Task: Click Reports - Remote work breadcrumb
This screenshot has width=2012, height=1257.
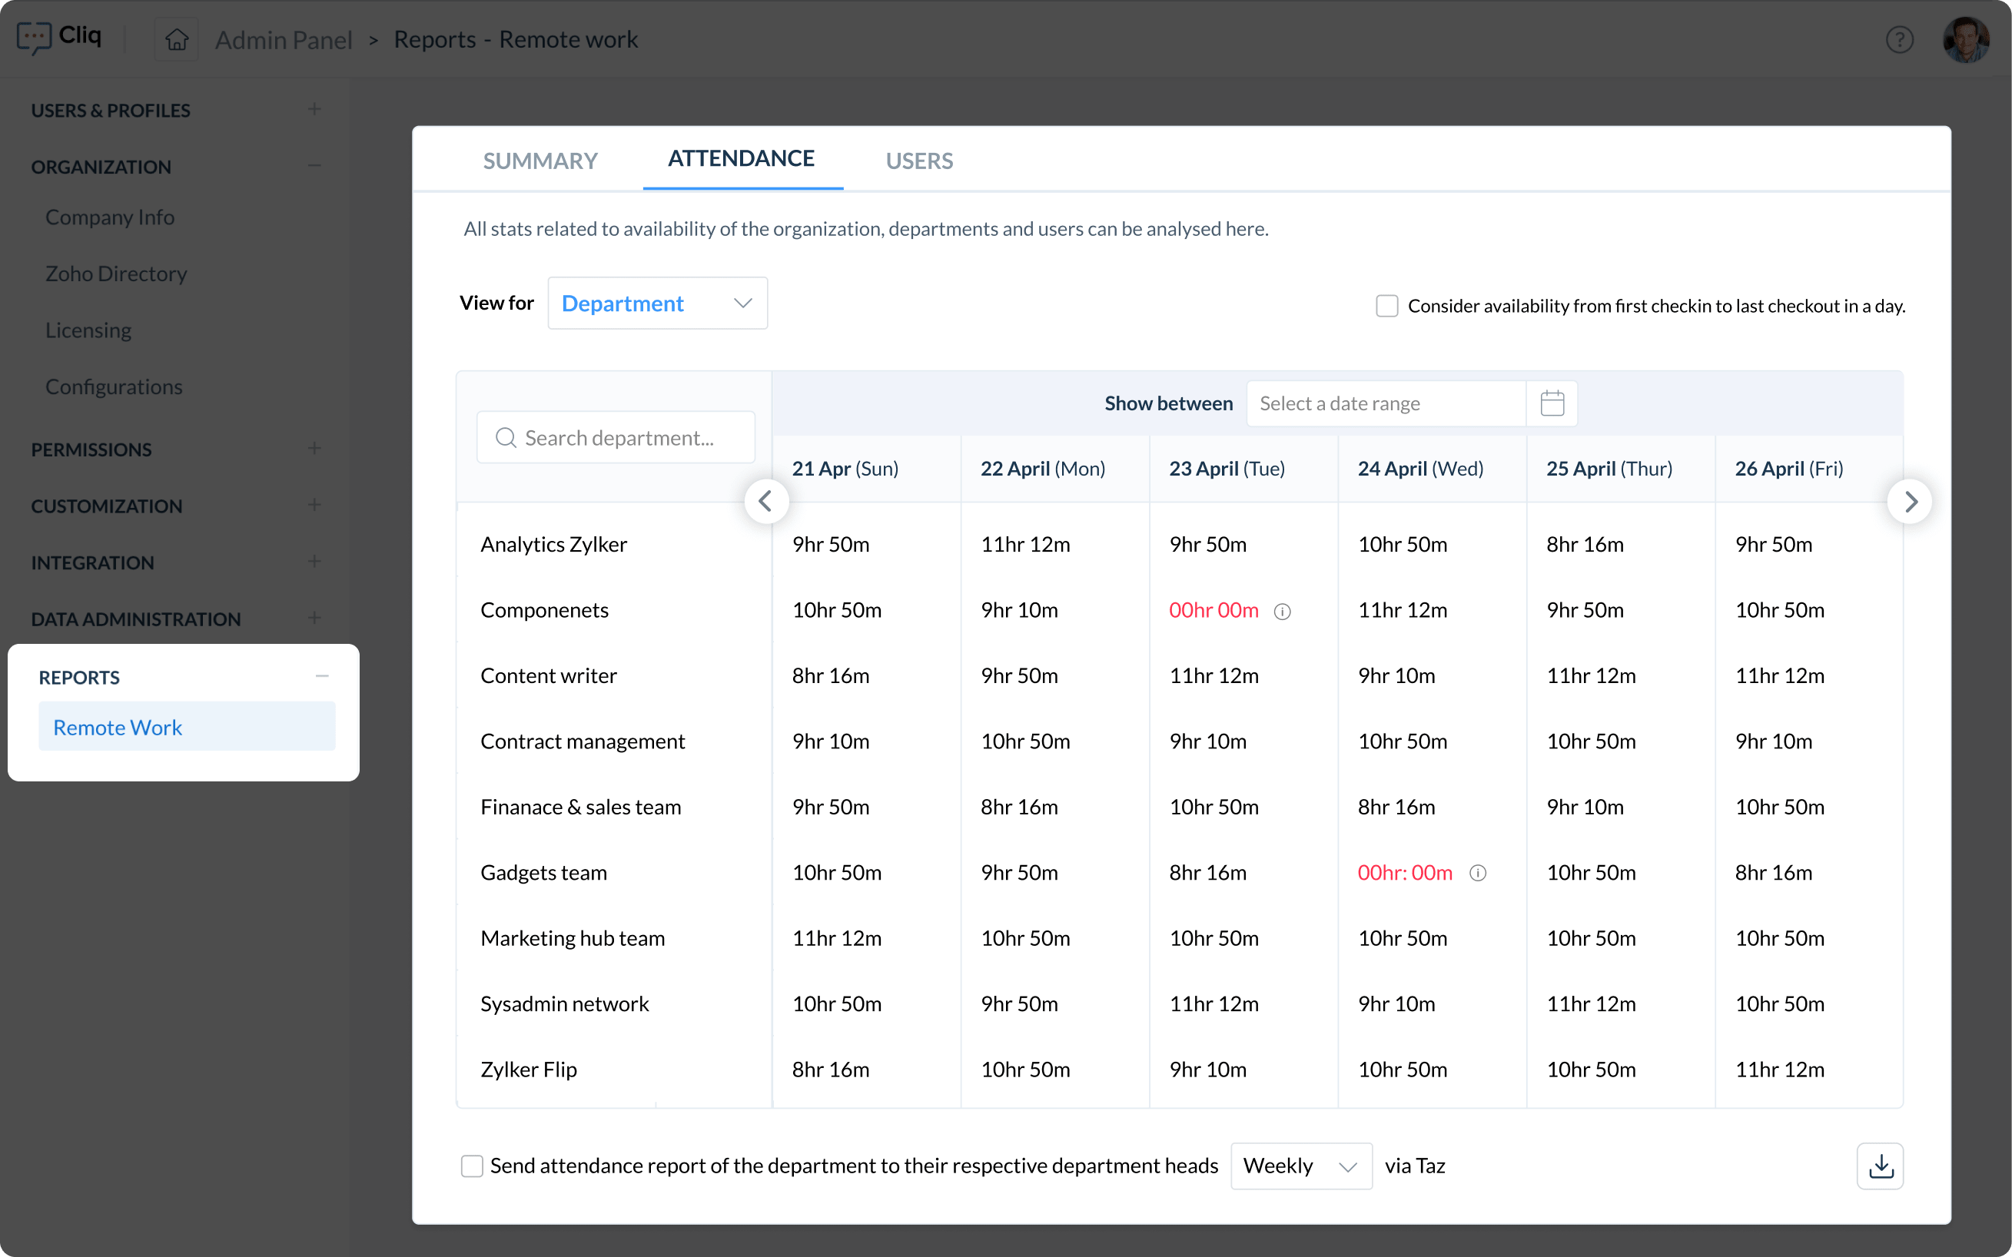Action: [x=516, y=39]
